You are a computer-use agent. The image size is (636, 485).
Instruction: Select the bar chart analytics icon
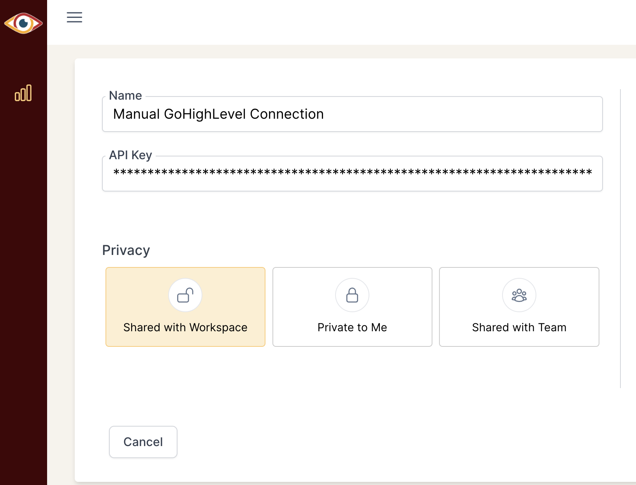[23, 93]
